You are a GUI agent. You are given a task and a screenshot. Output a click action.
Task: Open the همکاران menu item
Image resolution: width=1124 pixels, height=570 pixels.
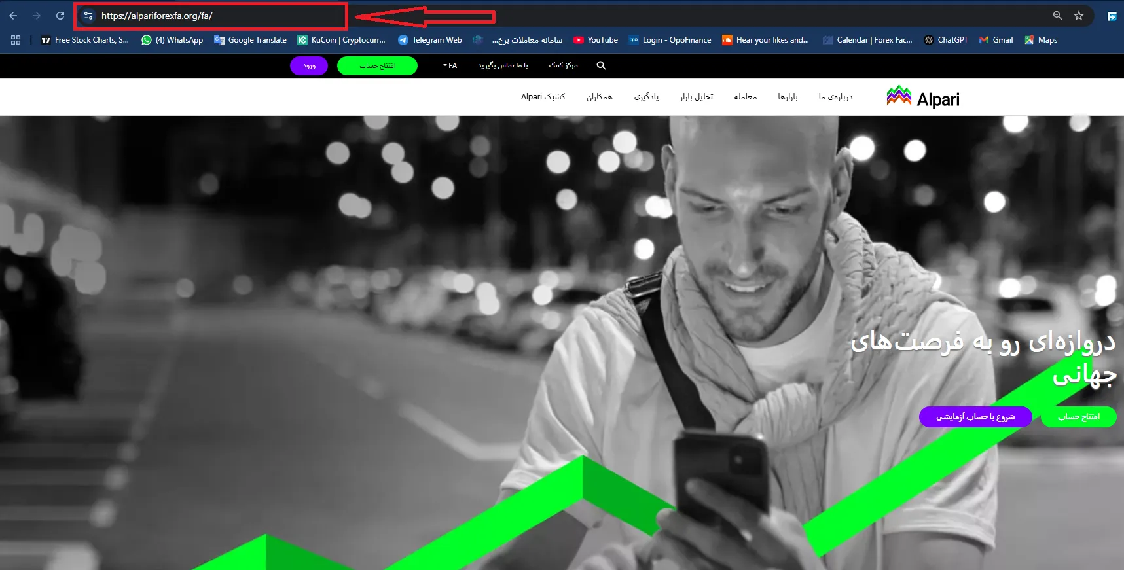click(599, 97)
